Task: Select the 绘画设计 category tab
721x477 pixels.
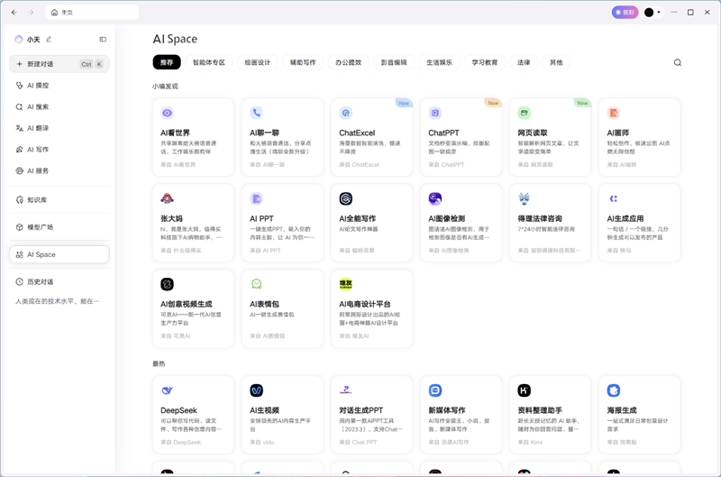Action: tap(258, 63)
